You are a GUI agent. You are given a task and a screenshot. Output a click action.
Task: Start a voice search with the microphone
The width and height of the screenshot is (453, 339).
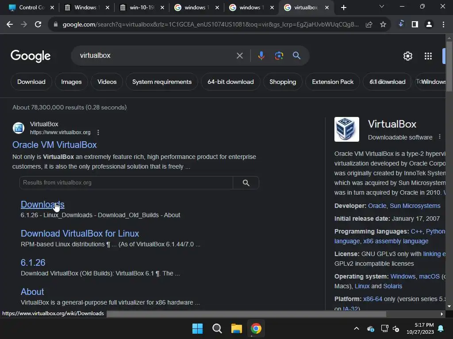point(261,56)
